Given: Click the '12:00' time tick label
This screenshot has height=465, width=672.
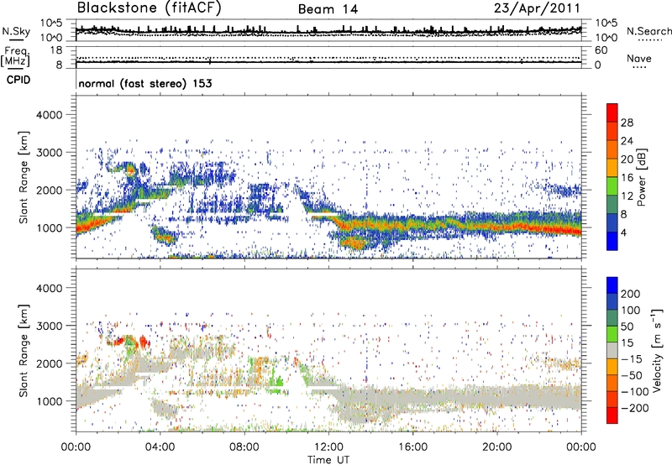Looking at the screenshot, I should point(328,447).
